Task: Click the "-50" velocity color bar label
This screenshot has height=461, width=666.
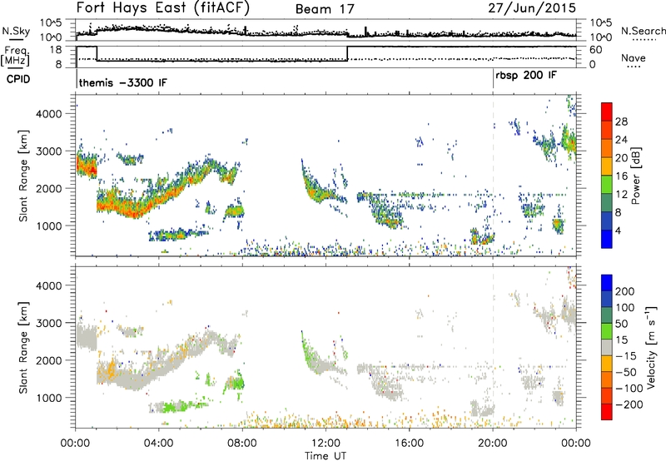Action: [x=626, y=372]
